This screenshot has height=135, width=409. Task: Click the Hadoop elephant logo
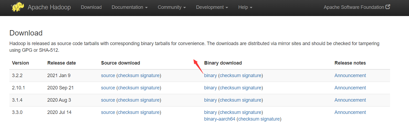pyautogui.click(x=18, y=7)
